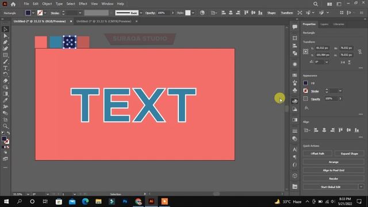
Task: Click the TEXT artwork on the canvas
Action: pyautogui.click(x=133, y=105)
